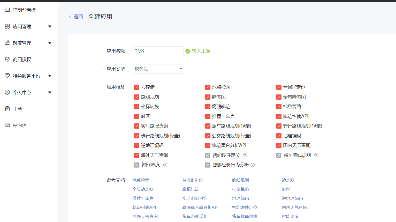Open 站内信 in sidebar
The image size is (396, 222).
pos(20,125)
